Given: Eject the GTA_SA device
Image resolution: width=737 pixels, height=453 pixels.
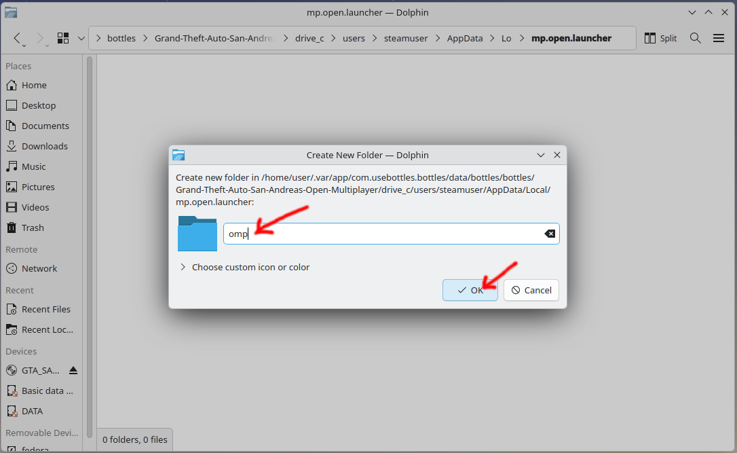Looking at the screenshot, I should click(x=73, y=370).
